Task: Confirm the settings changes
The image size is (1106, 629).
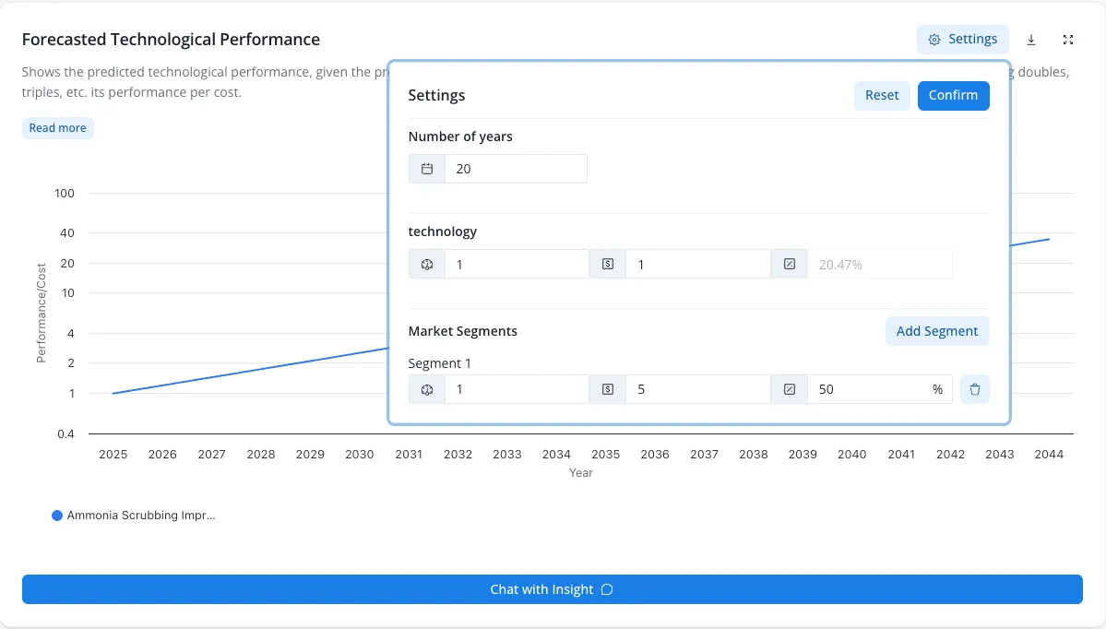Action: (953, 95)
